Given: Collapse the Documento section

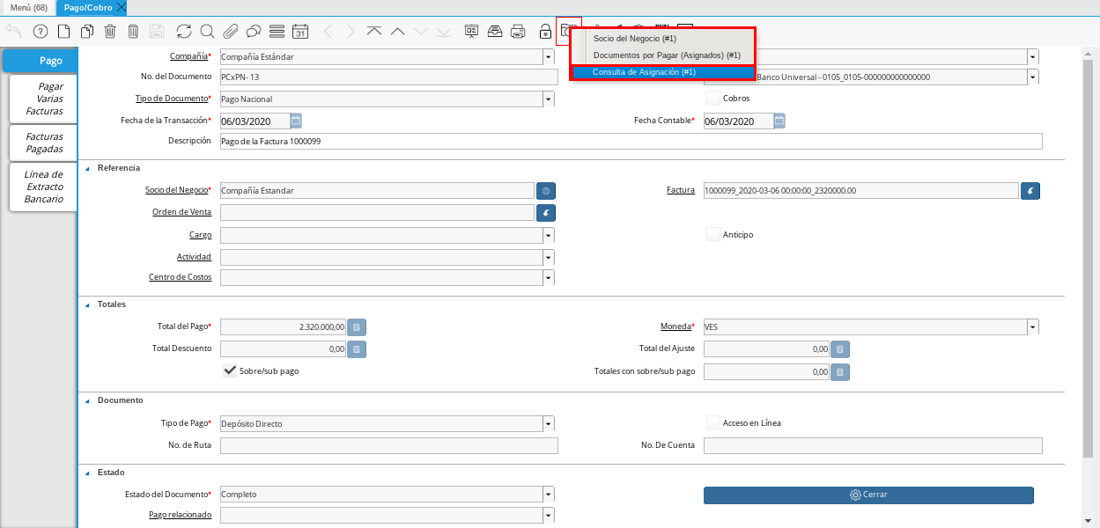Looking at the screenshot, I should [x=87, y=400].
